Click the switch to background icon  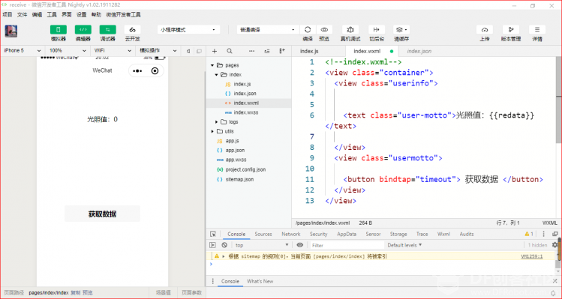(377, 30)
